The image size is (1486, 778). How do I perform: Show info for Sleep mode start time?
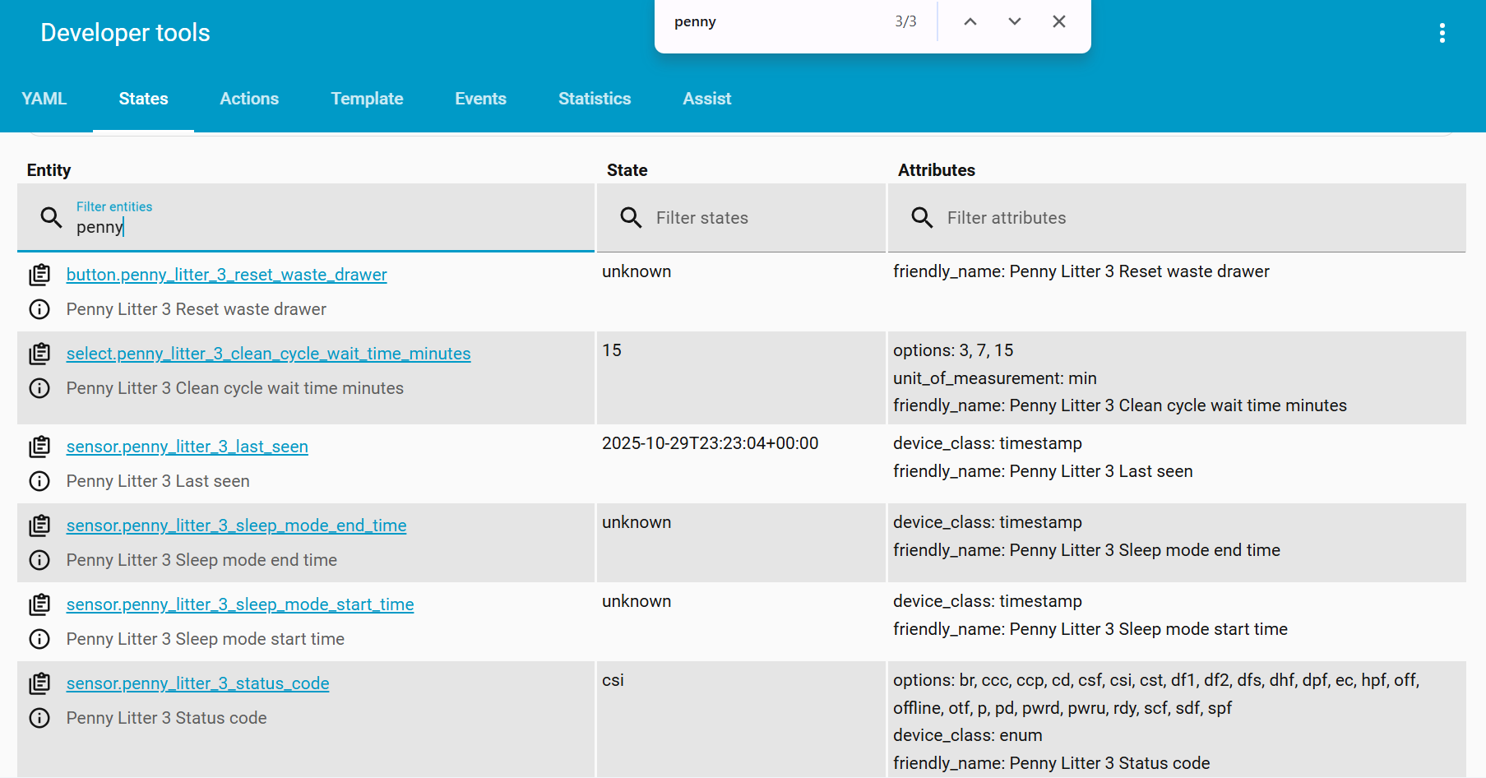[39, 639]
